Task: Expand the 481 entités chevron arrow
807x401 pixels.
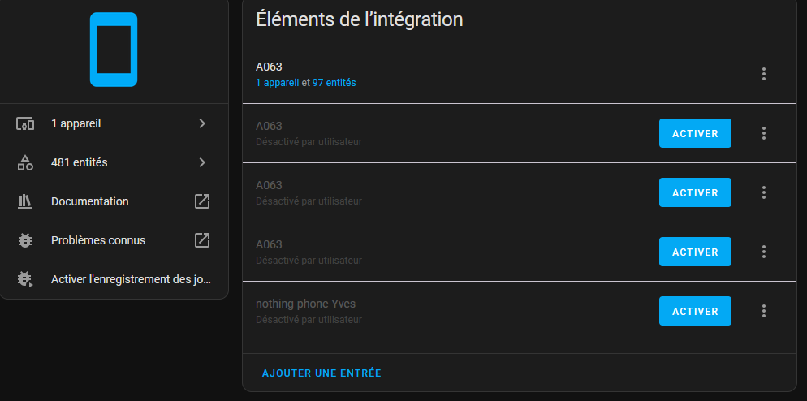Action: coord(202,162)
